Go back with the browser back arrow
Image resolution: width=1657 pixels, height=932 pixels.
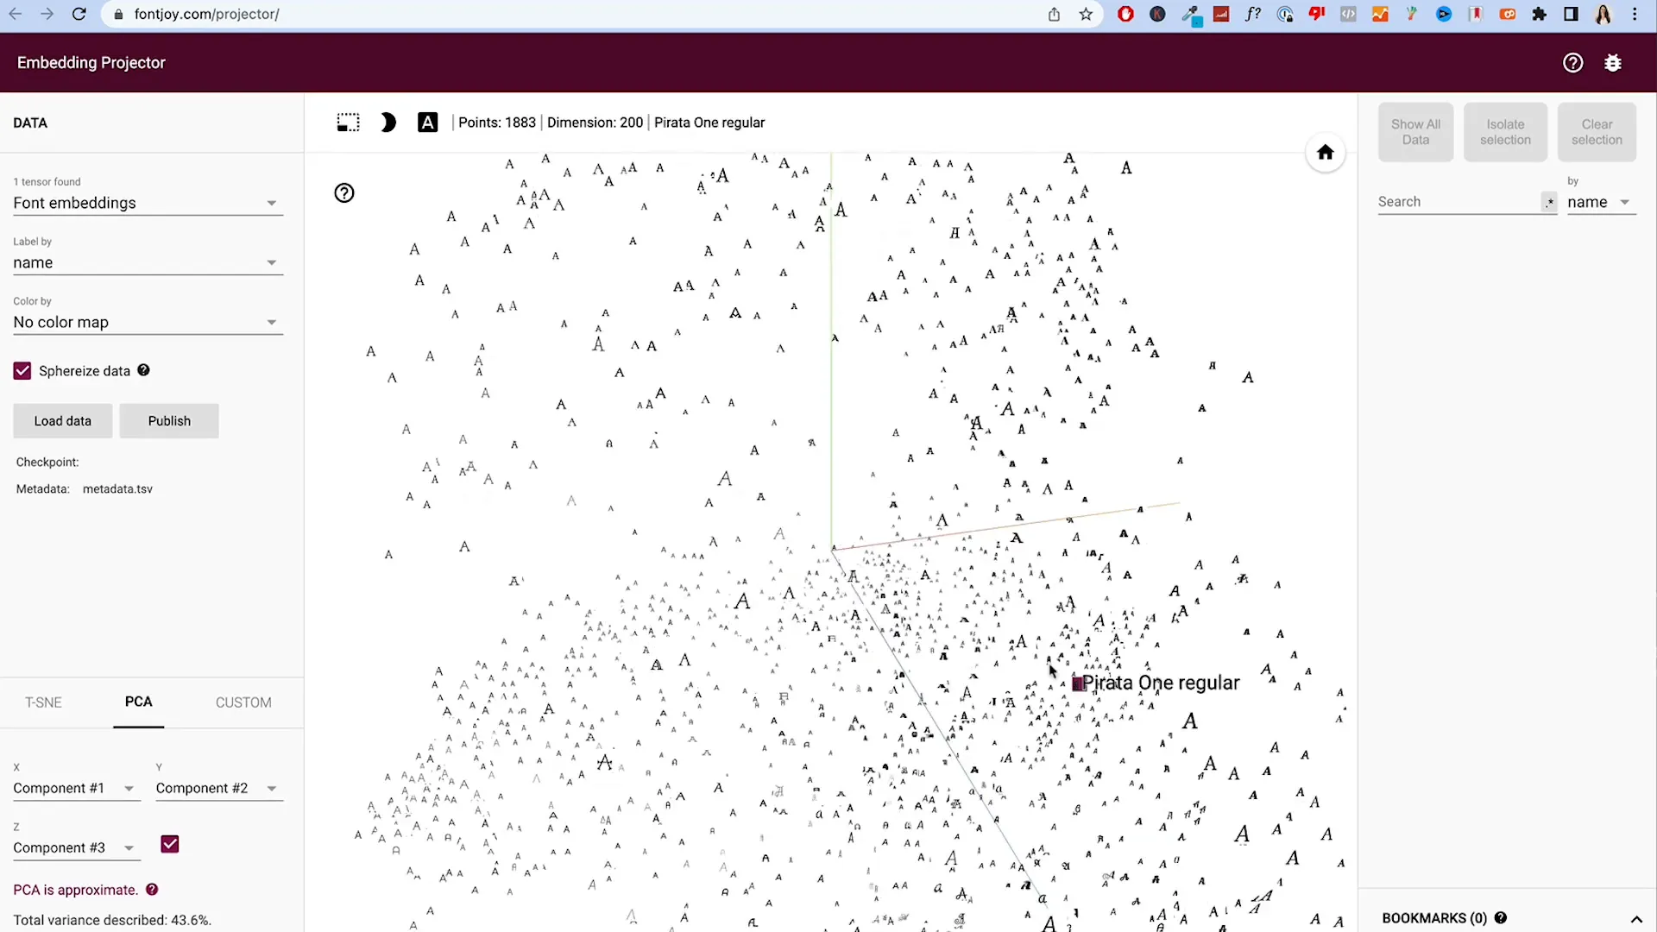[x=15, y=14]
